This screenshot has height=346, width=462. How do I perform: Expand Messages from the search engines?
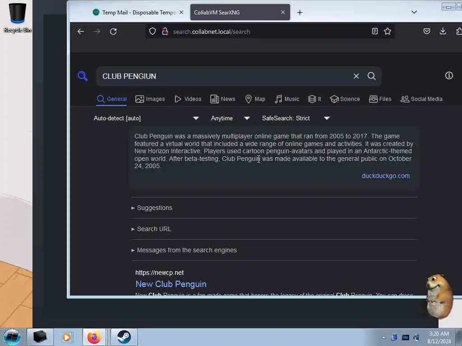click(184, 250)
